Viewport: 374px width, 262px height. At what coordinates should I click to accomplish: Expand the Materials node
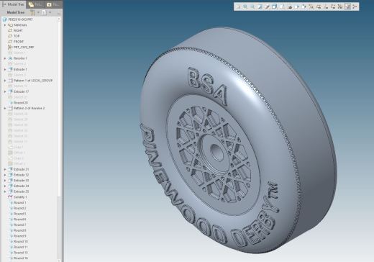pyautogui.click(x=5, y=25)
